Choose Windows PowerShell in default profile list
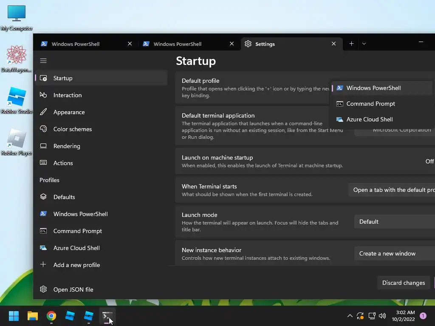The height and width of the screenshot is (326, 435). click(382, 88)
